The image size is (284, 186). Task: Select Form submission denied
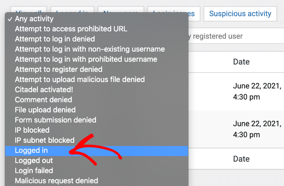55,120
